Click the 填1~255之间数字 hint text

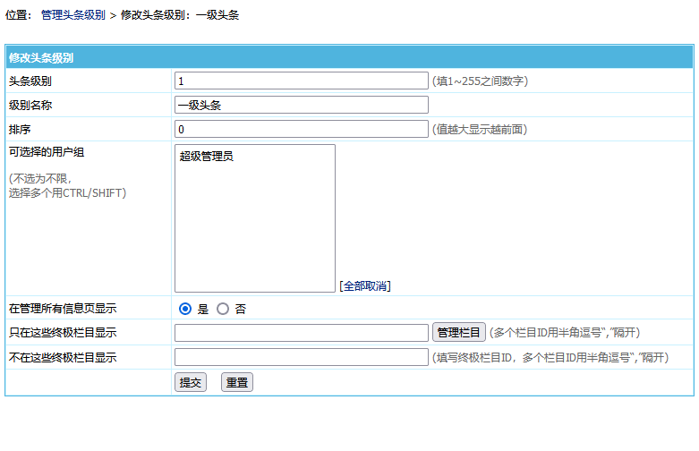481,81
